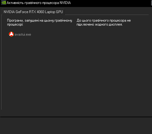Click the text 'підключено жодного дисплея.'
This screenshot has height=134, width=152.
[99, 24]
